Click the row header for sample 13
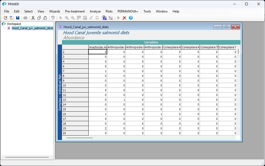 [x=75, y=100]
